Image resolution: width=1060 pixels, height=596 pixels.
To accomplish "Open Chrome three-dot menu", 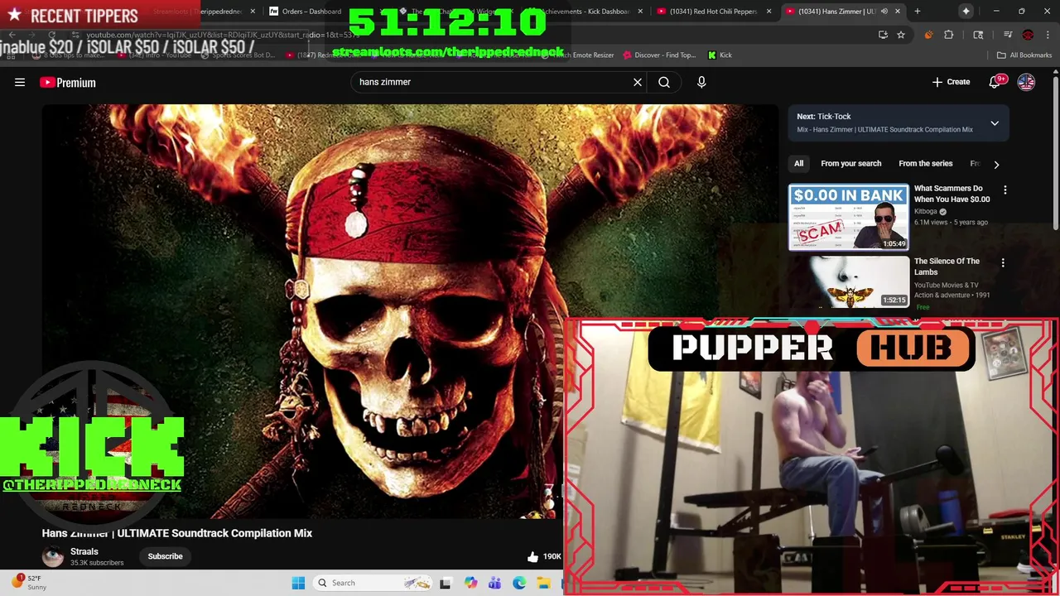I will (1047, 35).
